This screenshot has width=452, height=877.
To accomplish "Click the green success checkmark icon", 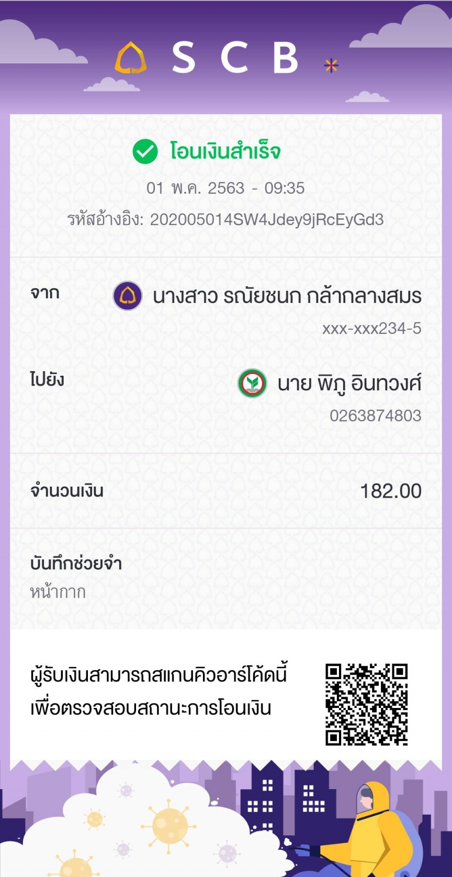I will (x=145, y=152).
